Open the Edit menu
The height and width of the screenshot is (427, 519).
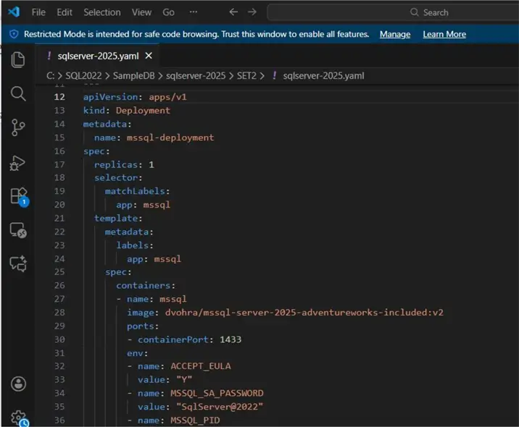tap(65, 12)
